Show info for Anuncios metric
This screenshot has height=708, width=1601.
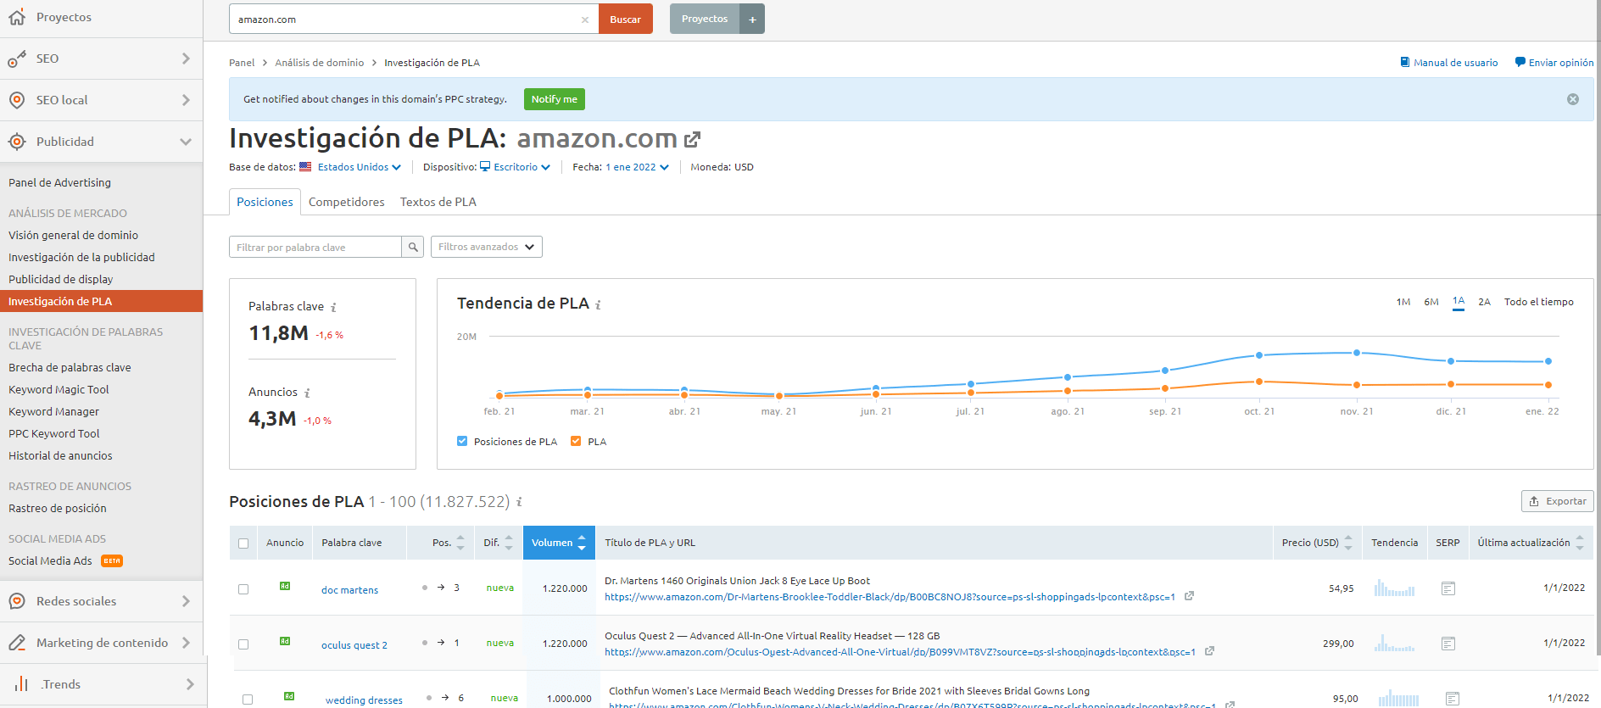(307, 393)
